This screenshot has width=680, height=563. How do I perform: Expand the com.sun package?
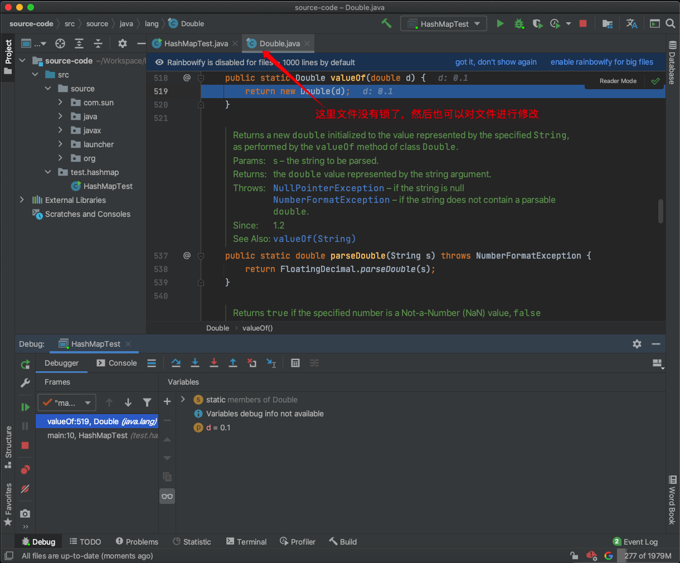coord(60,103)
